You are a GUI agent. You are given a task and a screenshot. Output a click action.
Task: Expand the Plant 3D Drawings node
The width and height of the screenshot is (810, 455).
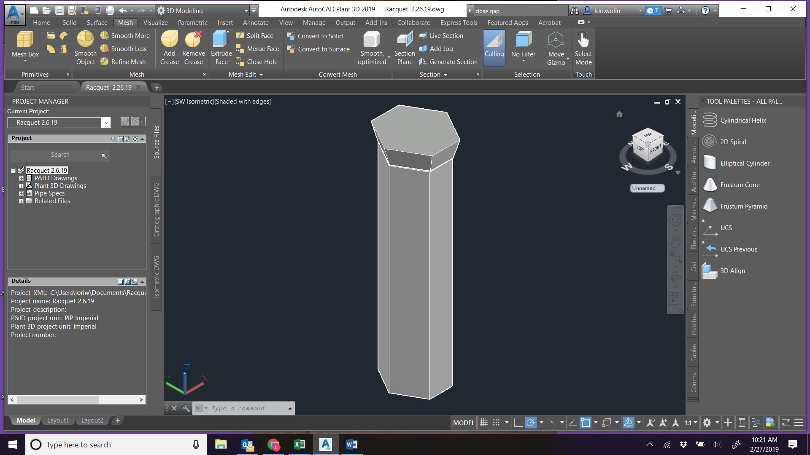(x=21, y=186)
